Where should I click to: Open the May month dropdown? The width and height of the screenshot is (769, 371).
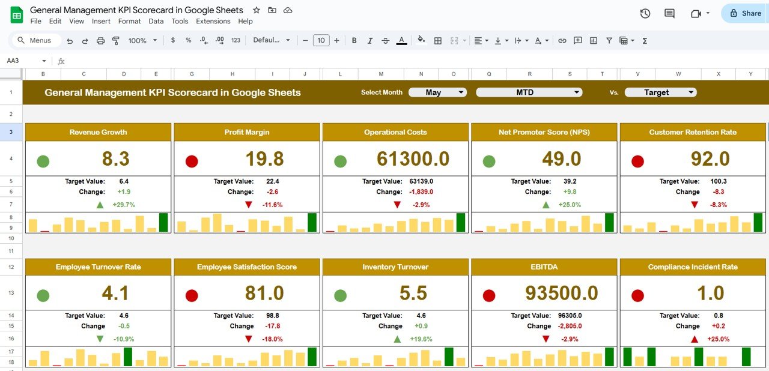(x=437, y=92)
